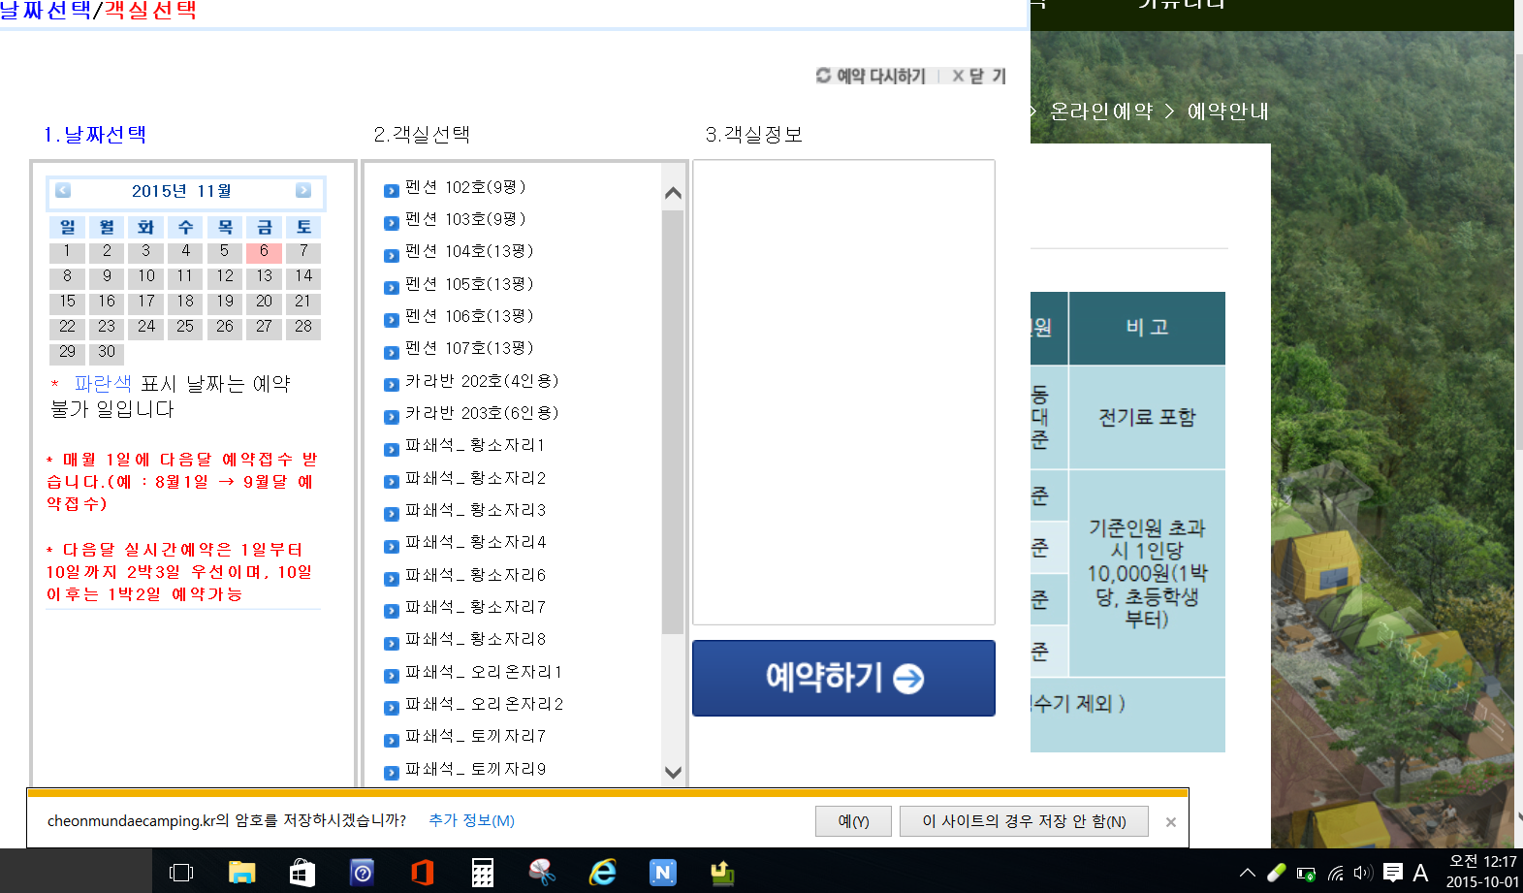Select 카라반 202호(4인용) from room list

click(x=481, y=381)
